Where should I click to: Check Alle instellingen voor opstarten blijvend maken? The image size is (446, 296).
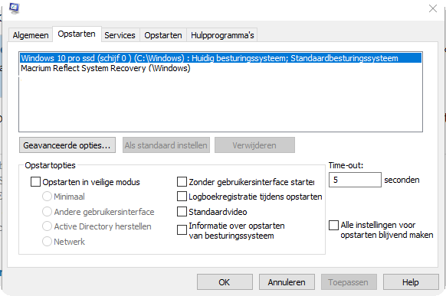(333, 226)
